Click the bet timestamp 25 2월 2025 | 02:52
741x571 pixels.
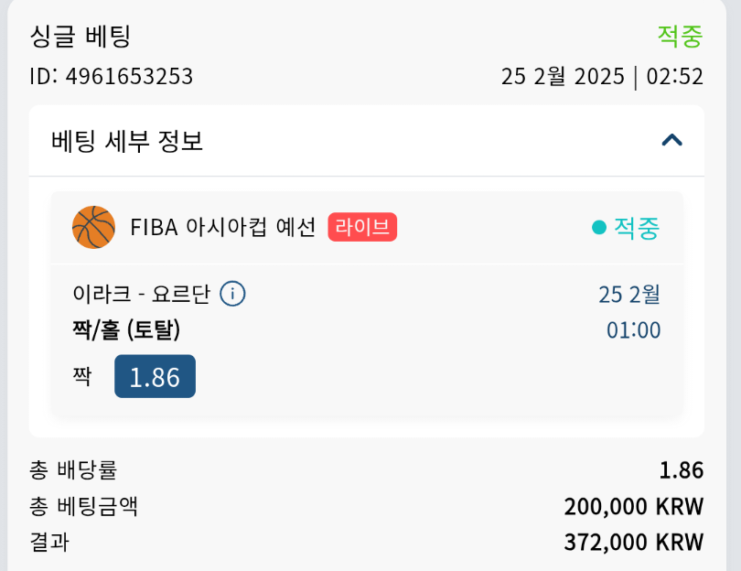602,76
